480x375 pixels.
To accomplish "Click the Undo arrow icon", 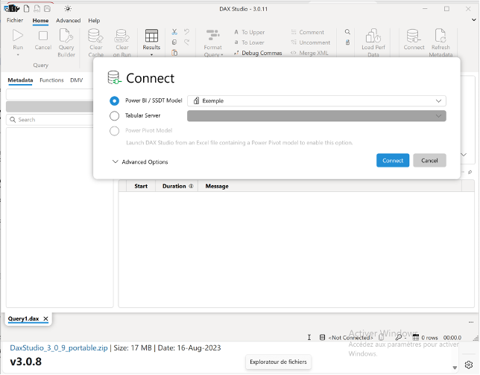I will [x=186, y=31].
